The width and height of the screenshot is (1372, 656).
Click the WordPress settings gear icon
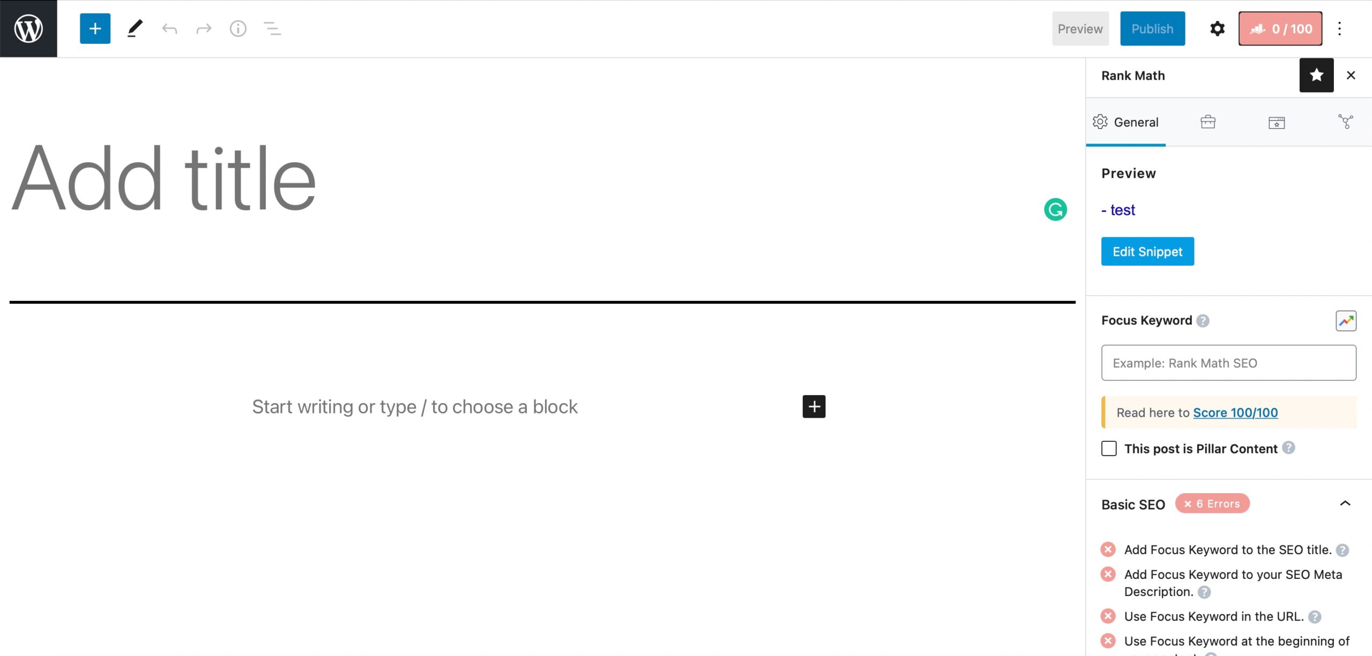[1217, 29]
